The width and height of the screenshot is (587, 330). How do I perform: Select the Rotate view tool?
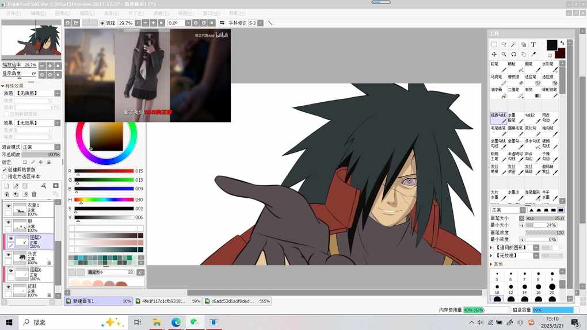[x=513, y=54]
